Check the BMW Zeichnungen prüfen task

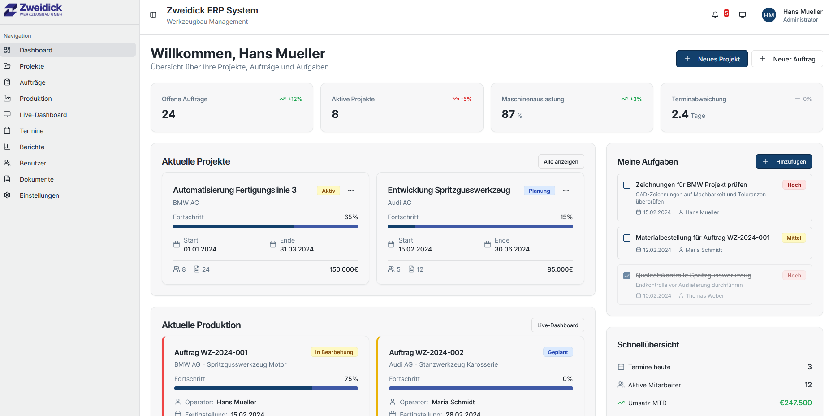pos(627,185)
